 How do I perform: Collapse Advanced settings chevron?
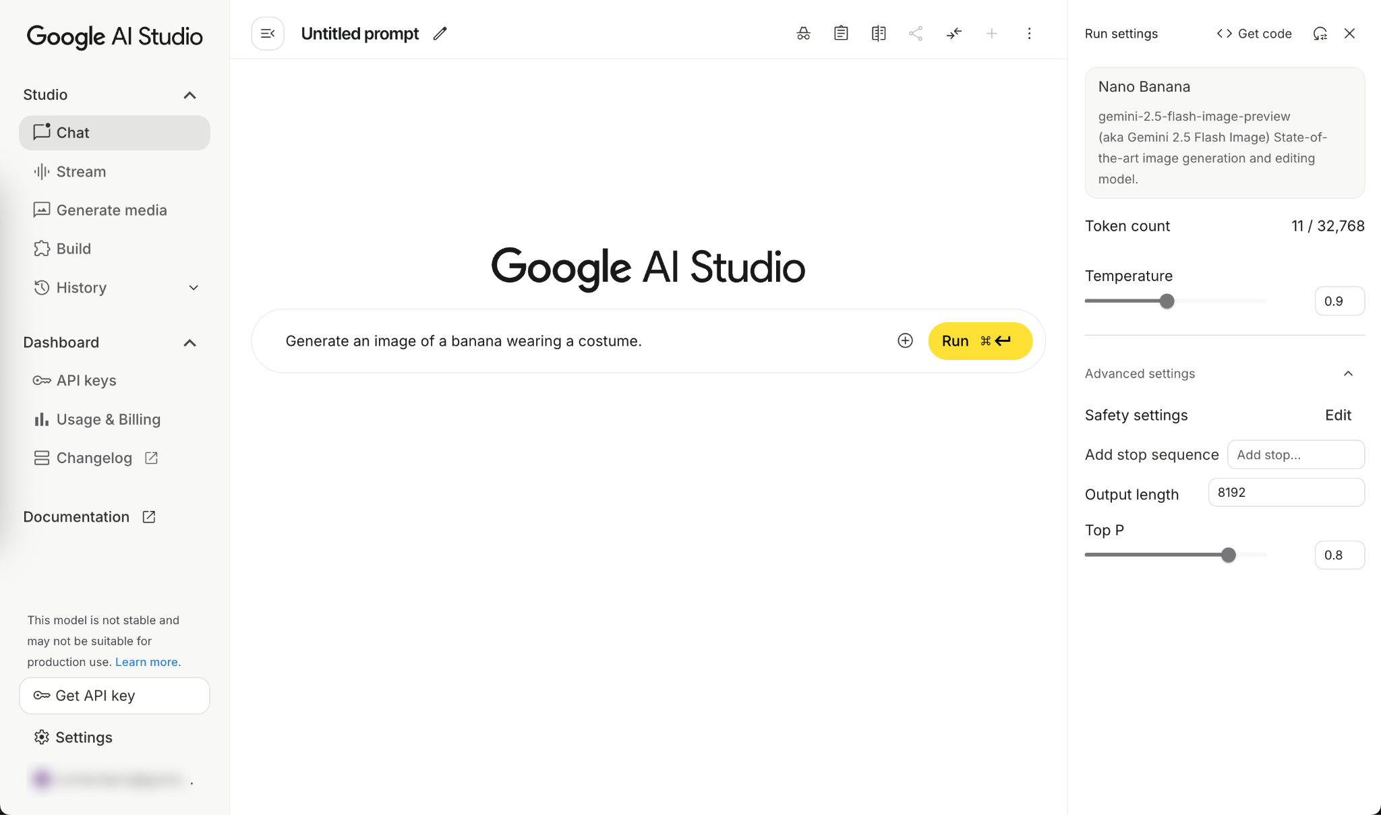pyautogui.click(x=1348, y=373)
